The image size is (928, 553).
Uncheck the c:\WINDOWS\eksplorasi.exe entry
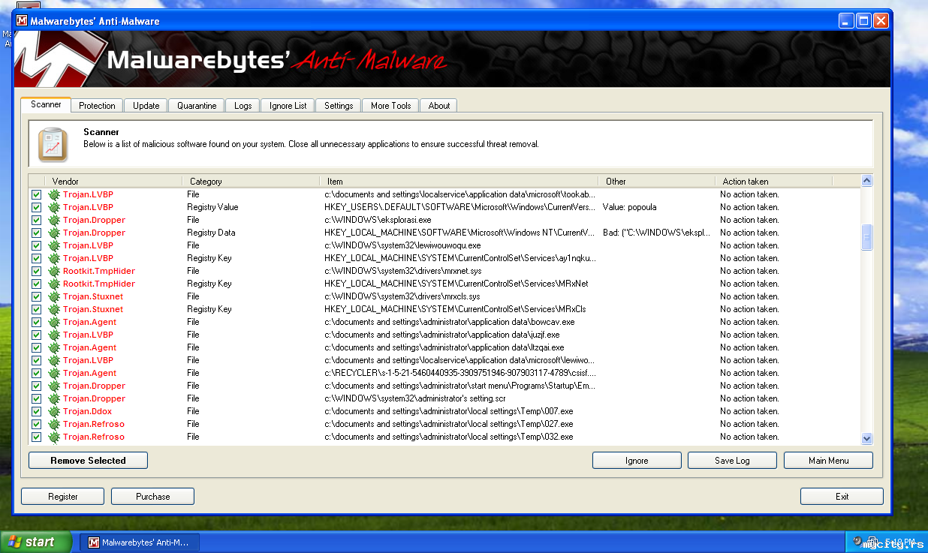(x=36, y=220)
